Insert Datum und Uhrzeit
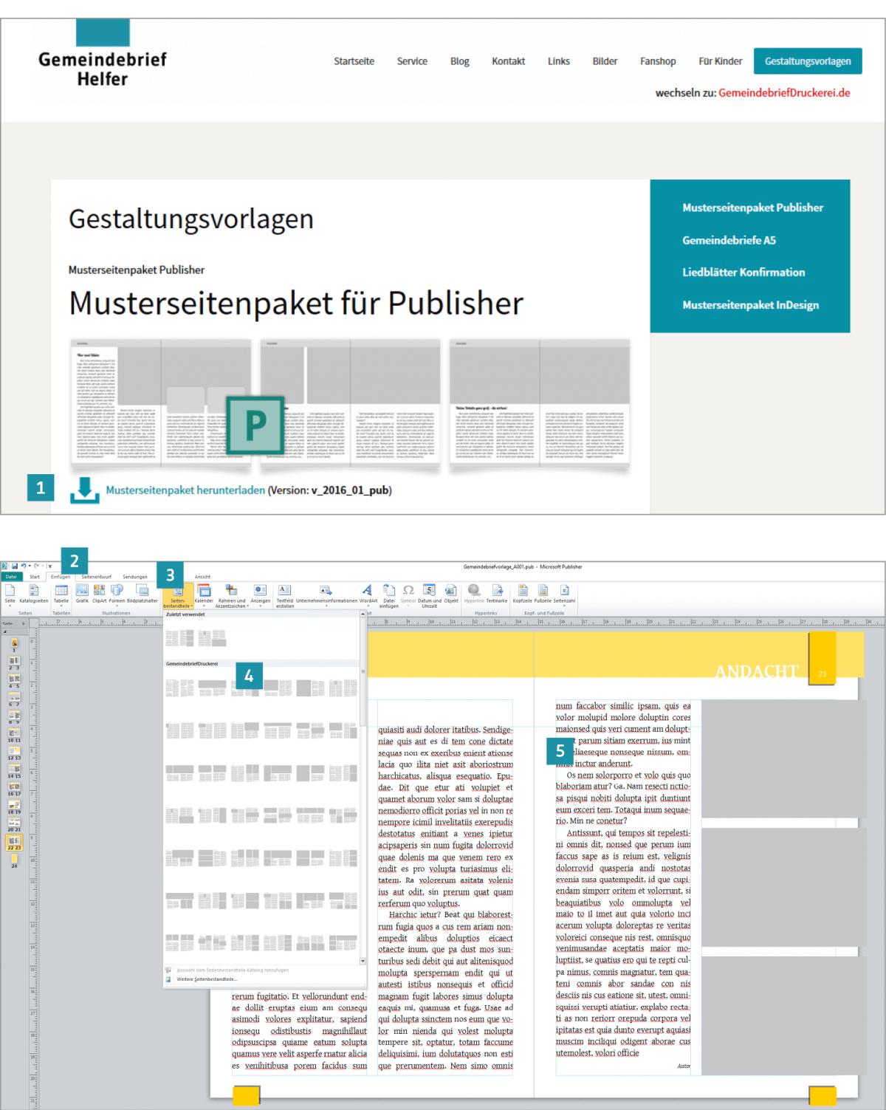This screenshot has height=1110, width=886. click(x=429, y=595)
